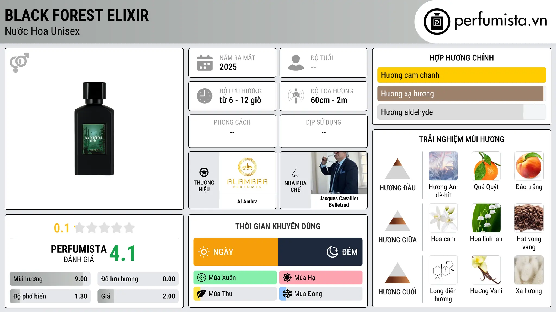Click the Black Forest Elixir title
Screen dimensions: 556x312
pyautogui.click(x=77, y=15)
